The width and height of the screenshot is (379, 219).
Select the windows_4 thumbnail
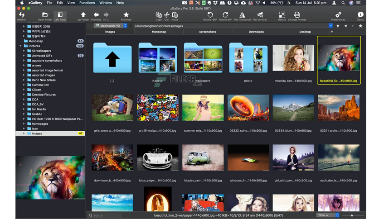pos(248,157)
